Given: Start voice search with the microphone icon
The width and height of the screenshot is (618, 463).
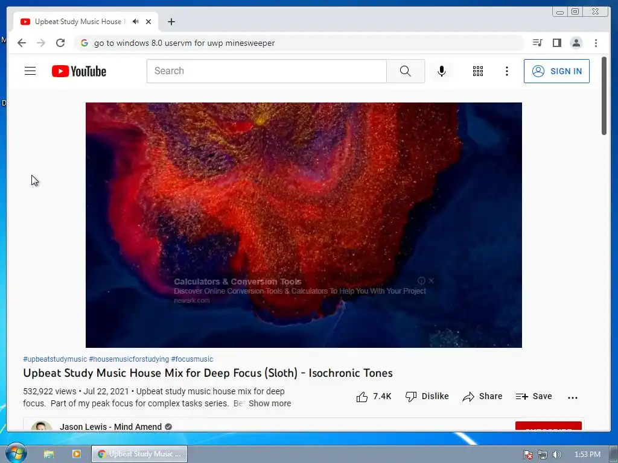Looking at the screenshot, I should [442, 71].
